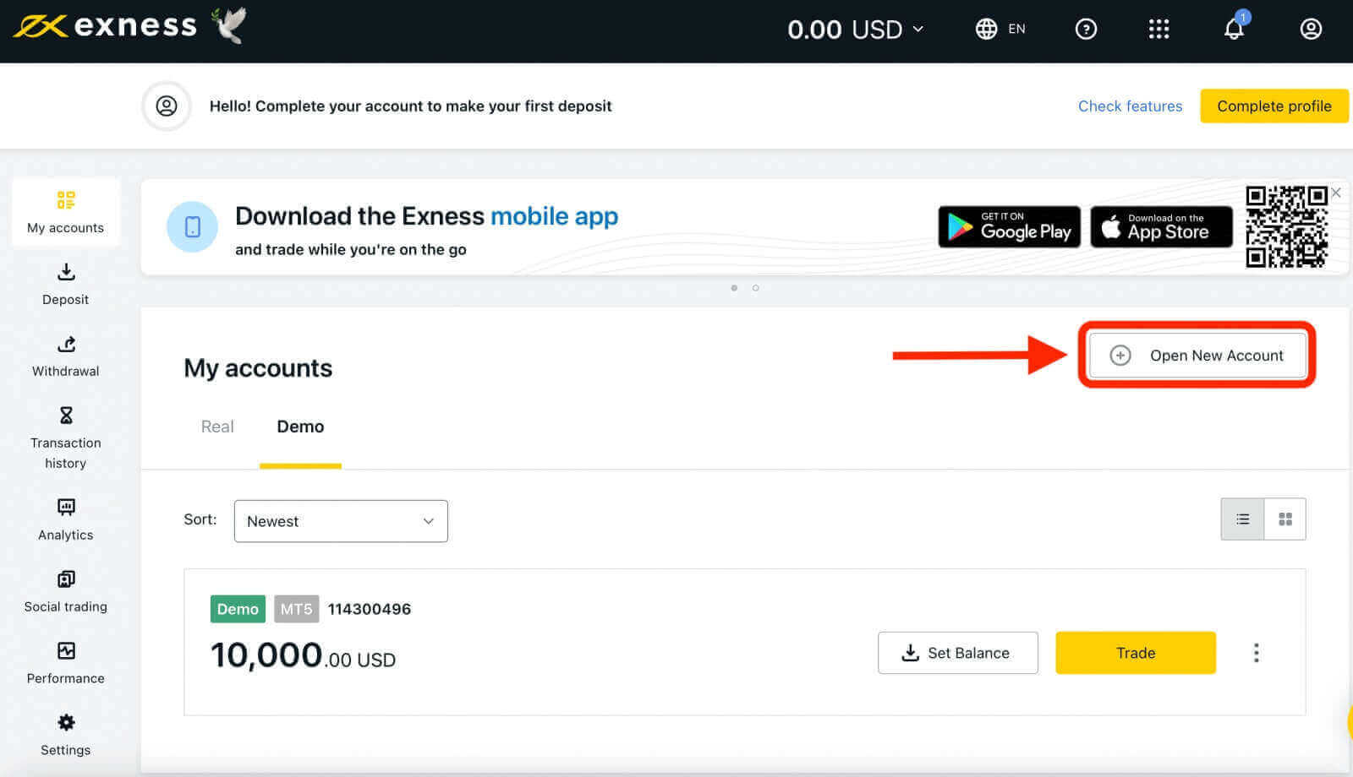1353x777 pixels.
Task: Open the apps grid menu icon
Action: tap(1159, 30)
